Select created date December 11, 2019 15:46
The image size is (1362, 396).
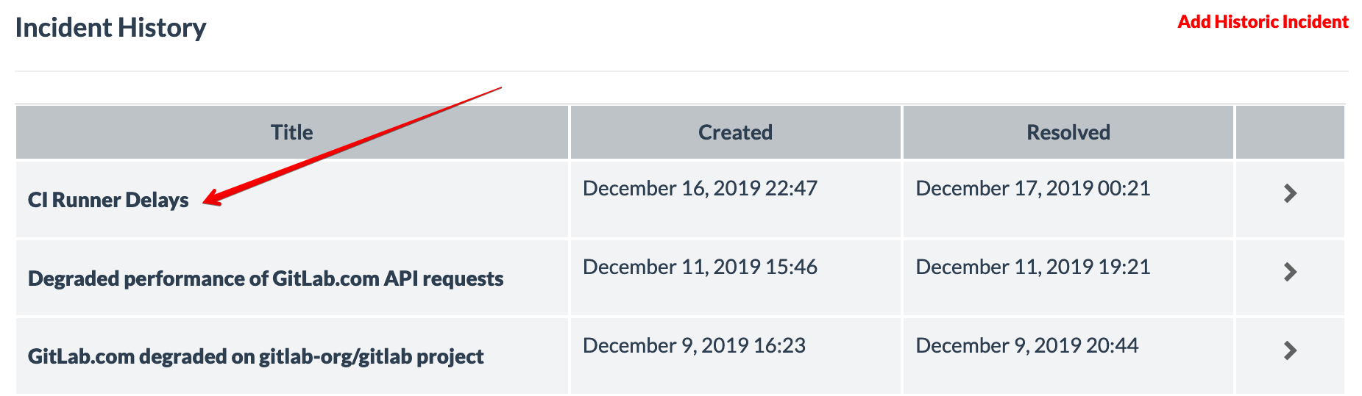[700, 267]
